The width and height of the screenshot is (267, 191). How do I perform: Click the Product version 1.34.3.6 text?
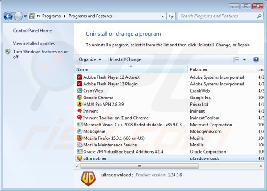(x=158, y=175)
